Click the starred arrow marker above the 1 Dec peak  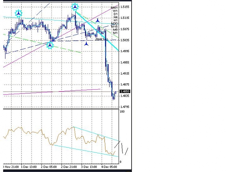pos(18,13)
